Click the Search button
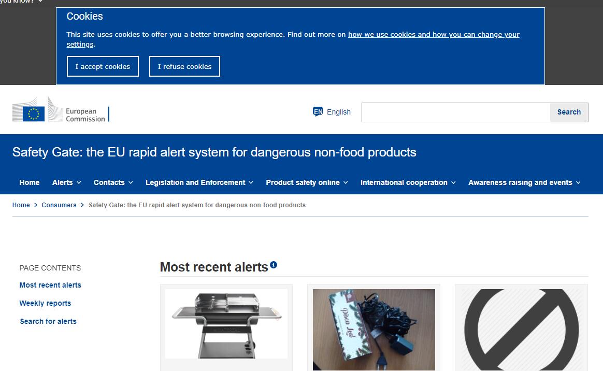The width and height of the screenshot is (603, 371). pos(568,112)
